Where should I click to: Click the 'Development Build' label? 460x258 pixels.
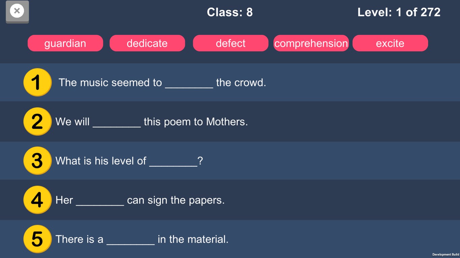[x=446, y=255]
